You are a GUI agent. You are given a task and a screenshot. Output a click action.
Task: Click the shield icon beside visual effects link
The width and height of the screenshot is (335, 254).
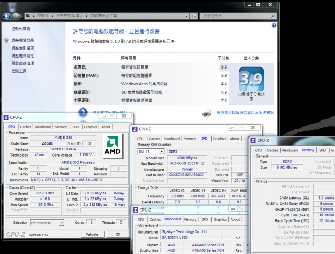[6, 40]
